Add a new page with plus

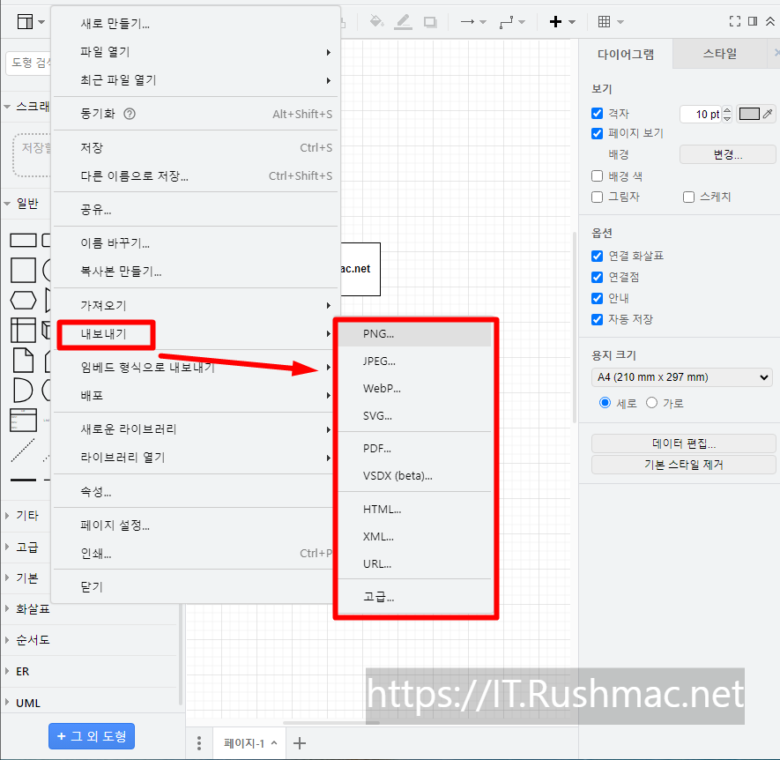(300, 743)
